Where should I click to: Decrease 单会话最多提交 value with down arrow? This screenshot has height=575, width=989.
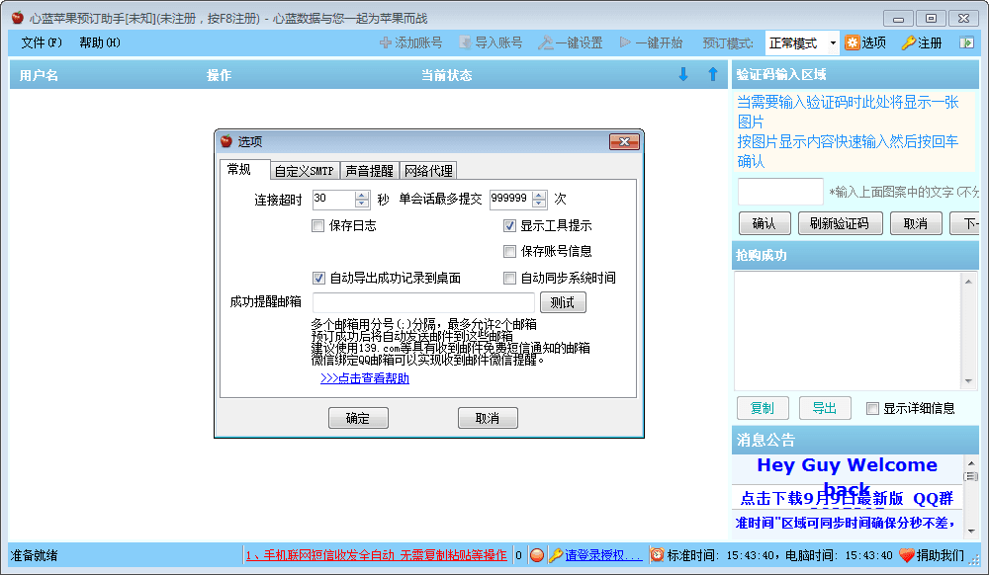[538, 204]
